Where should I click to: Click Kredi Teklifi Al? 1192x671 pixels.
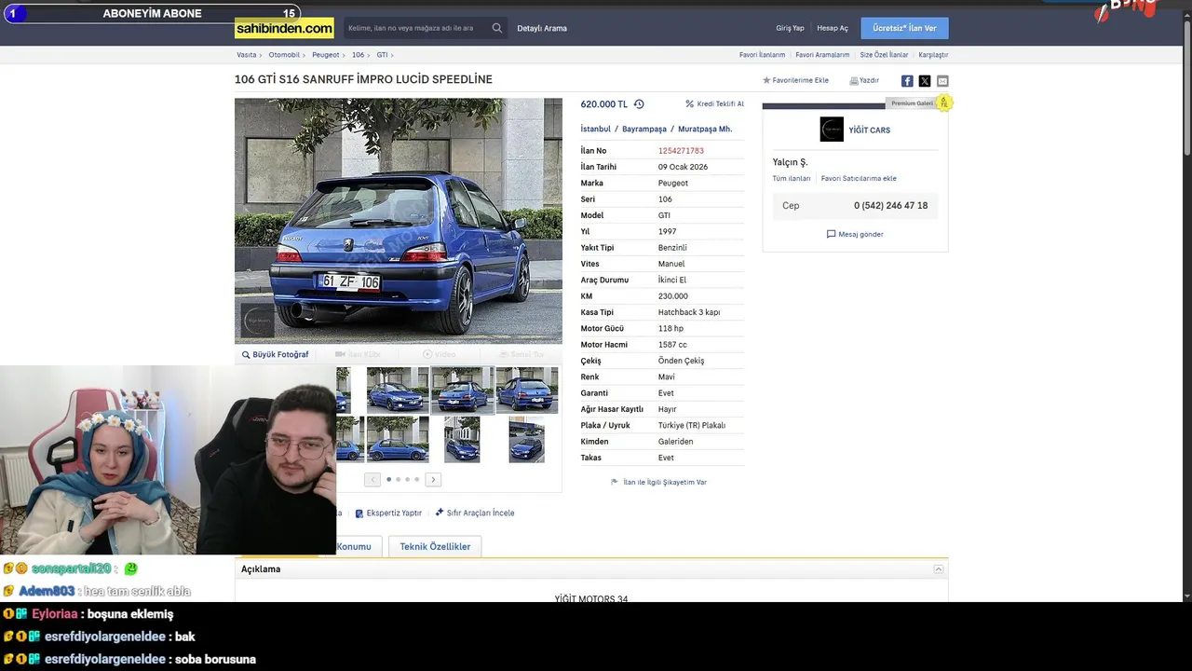[714, 104]
